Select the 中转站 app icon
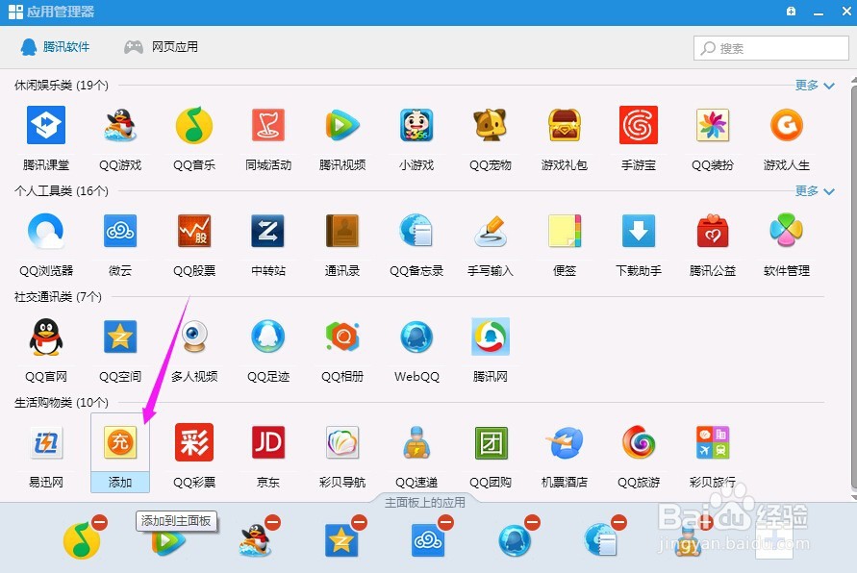The image size is (857, 573). coord(267,231)
